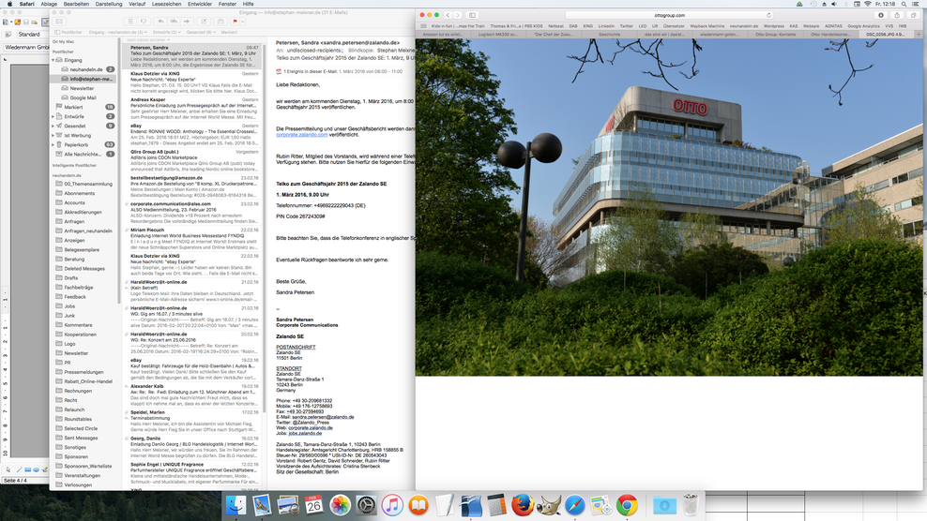
Task: Switch to 'Logitech MK330' Safari tab
Action: (498, 35)
